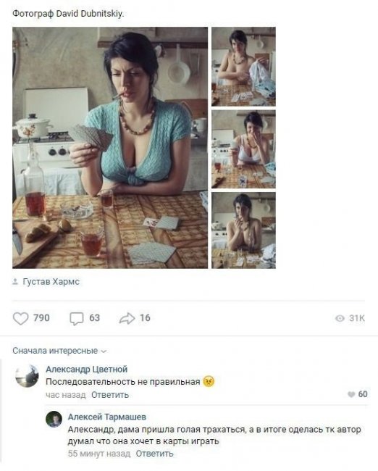Like Александр Цветной's comment heart icon
Image resolution: width=378 pixels, height=471 pixels.
click(351, 394)
